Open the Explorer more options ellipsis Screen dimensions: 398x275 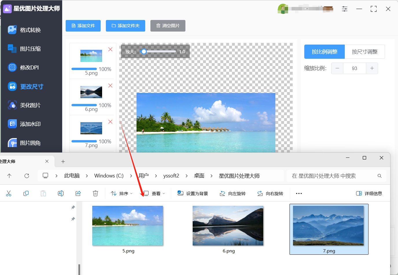(x=299, y=193)
